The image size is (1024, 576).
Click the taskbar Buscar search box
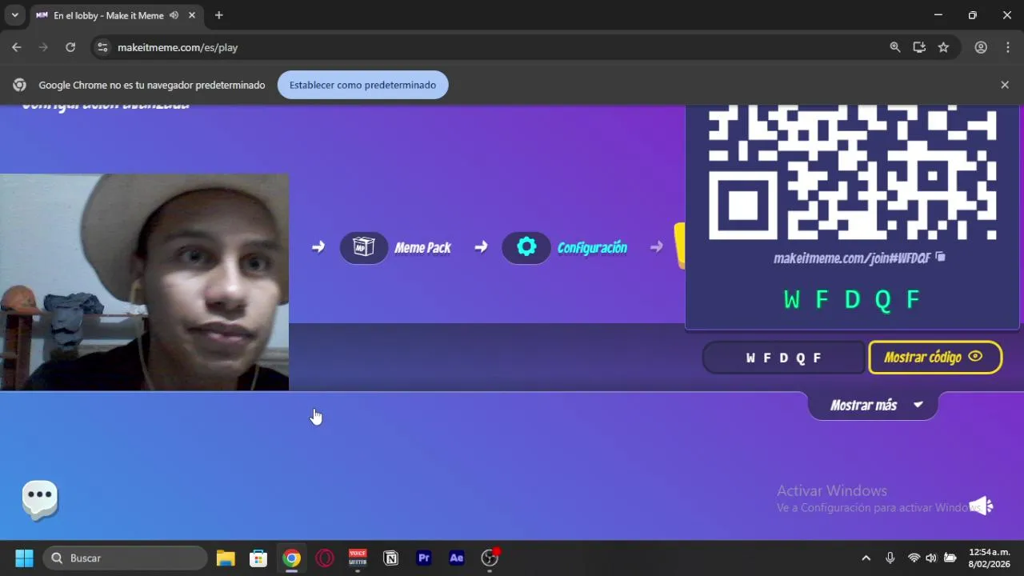pos(125,558)
